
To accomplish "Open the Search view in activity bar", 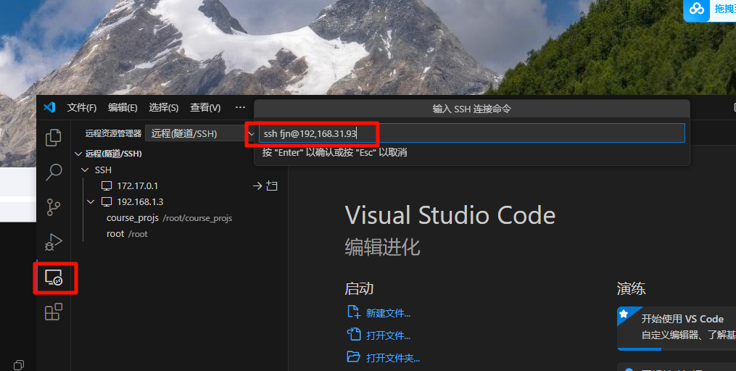I will (53, 172).
